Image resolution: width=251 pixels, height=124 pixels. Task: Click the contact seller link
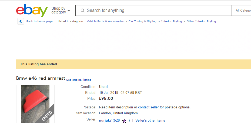coord(148,107)
